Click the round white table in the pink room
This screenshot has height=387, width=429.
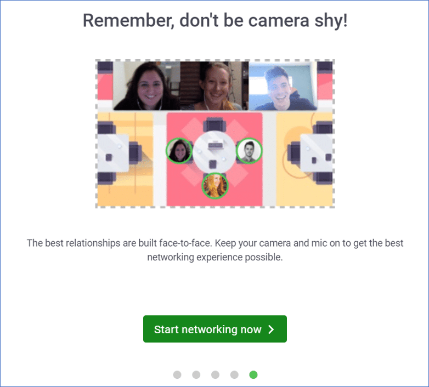pyautogui.click(x=214, y=152)
